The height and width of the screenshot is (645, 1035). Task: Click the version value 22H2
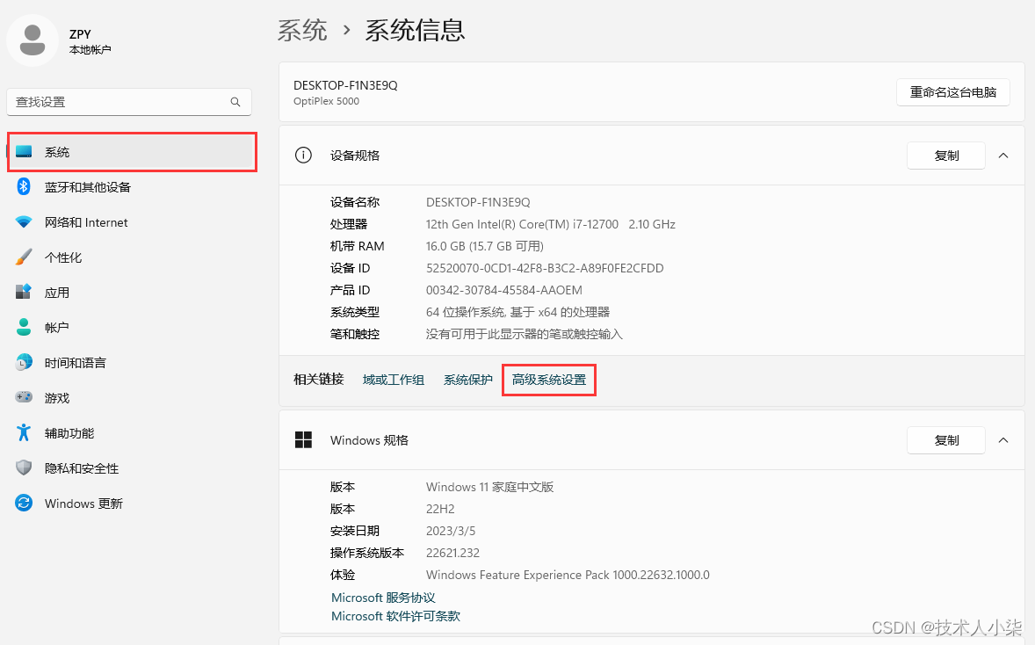tap(440, 509)
